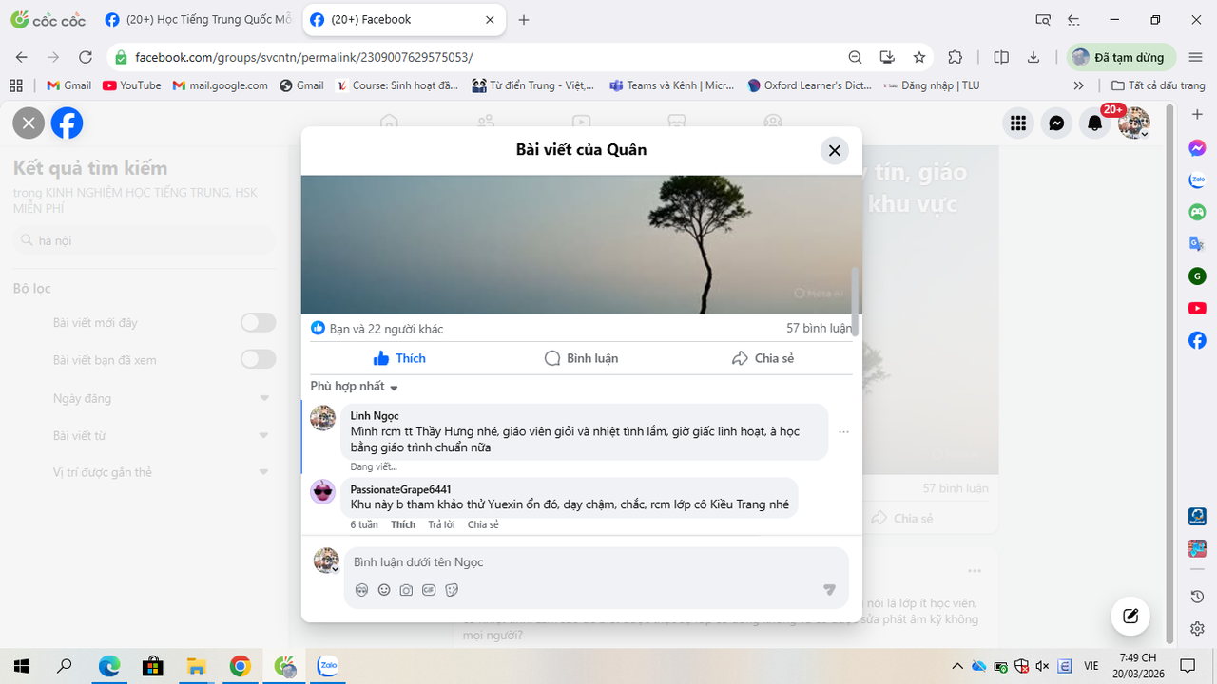This screenshot has width=1217, height=684.
Task: Open the browser extensions puzzle icon
Action: click(x=956, y=57)
